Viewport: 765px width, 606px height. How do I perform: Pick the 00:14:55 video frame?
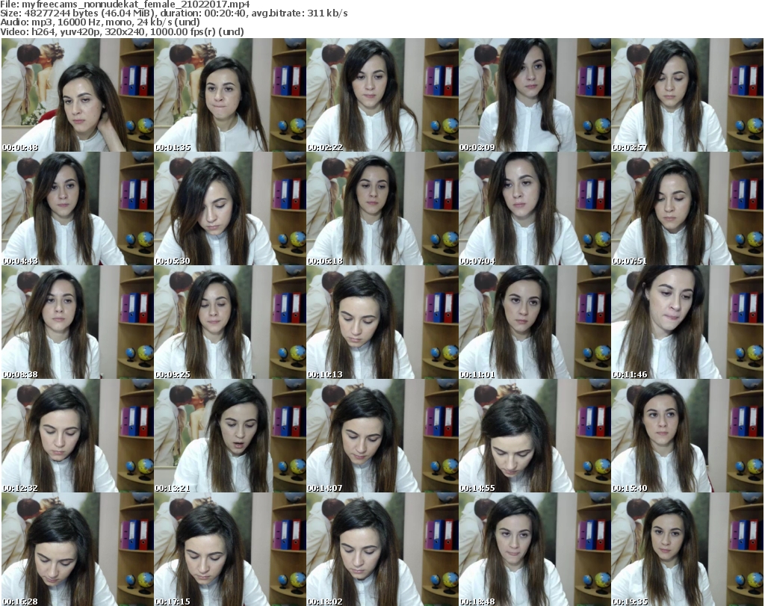pos(535,436)
